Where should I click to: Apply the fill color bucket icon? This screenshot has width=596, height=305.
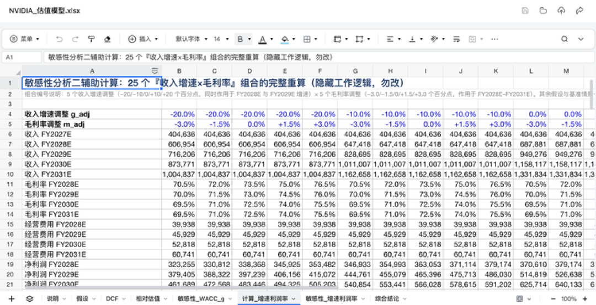(285, 39)
